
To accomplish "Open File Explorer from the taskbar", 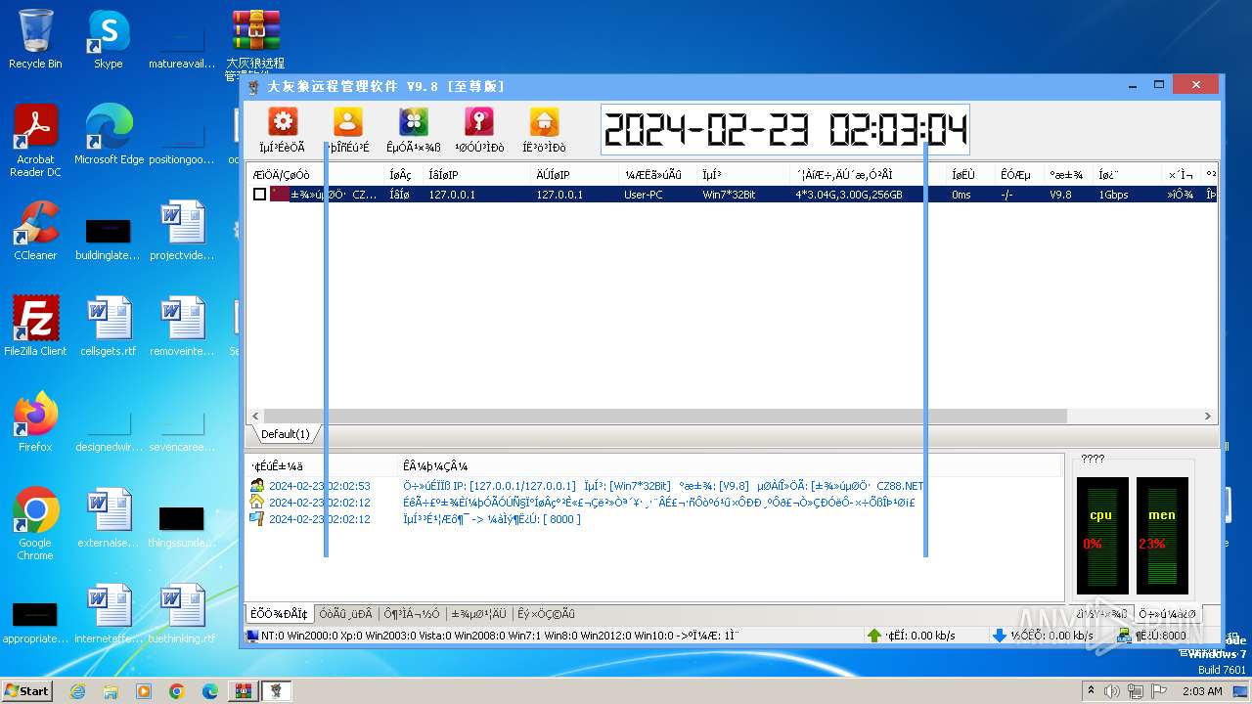I will (x=111, y=691).
